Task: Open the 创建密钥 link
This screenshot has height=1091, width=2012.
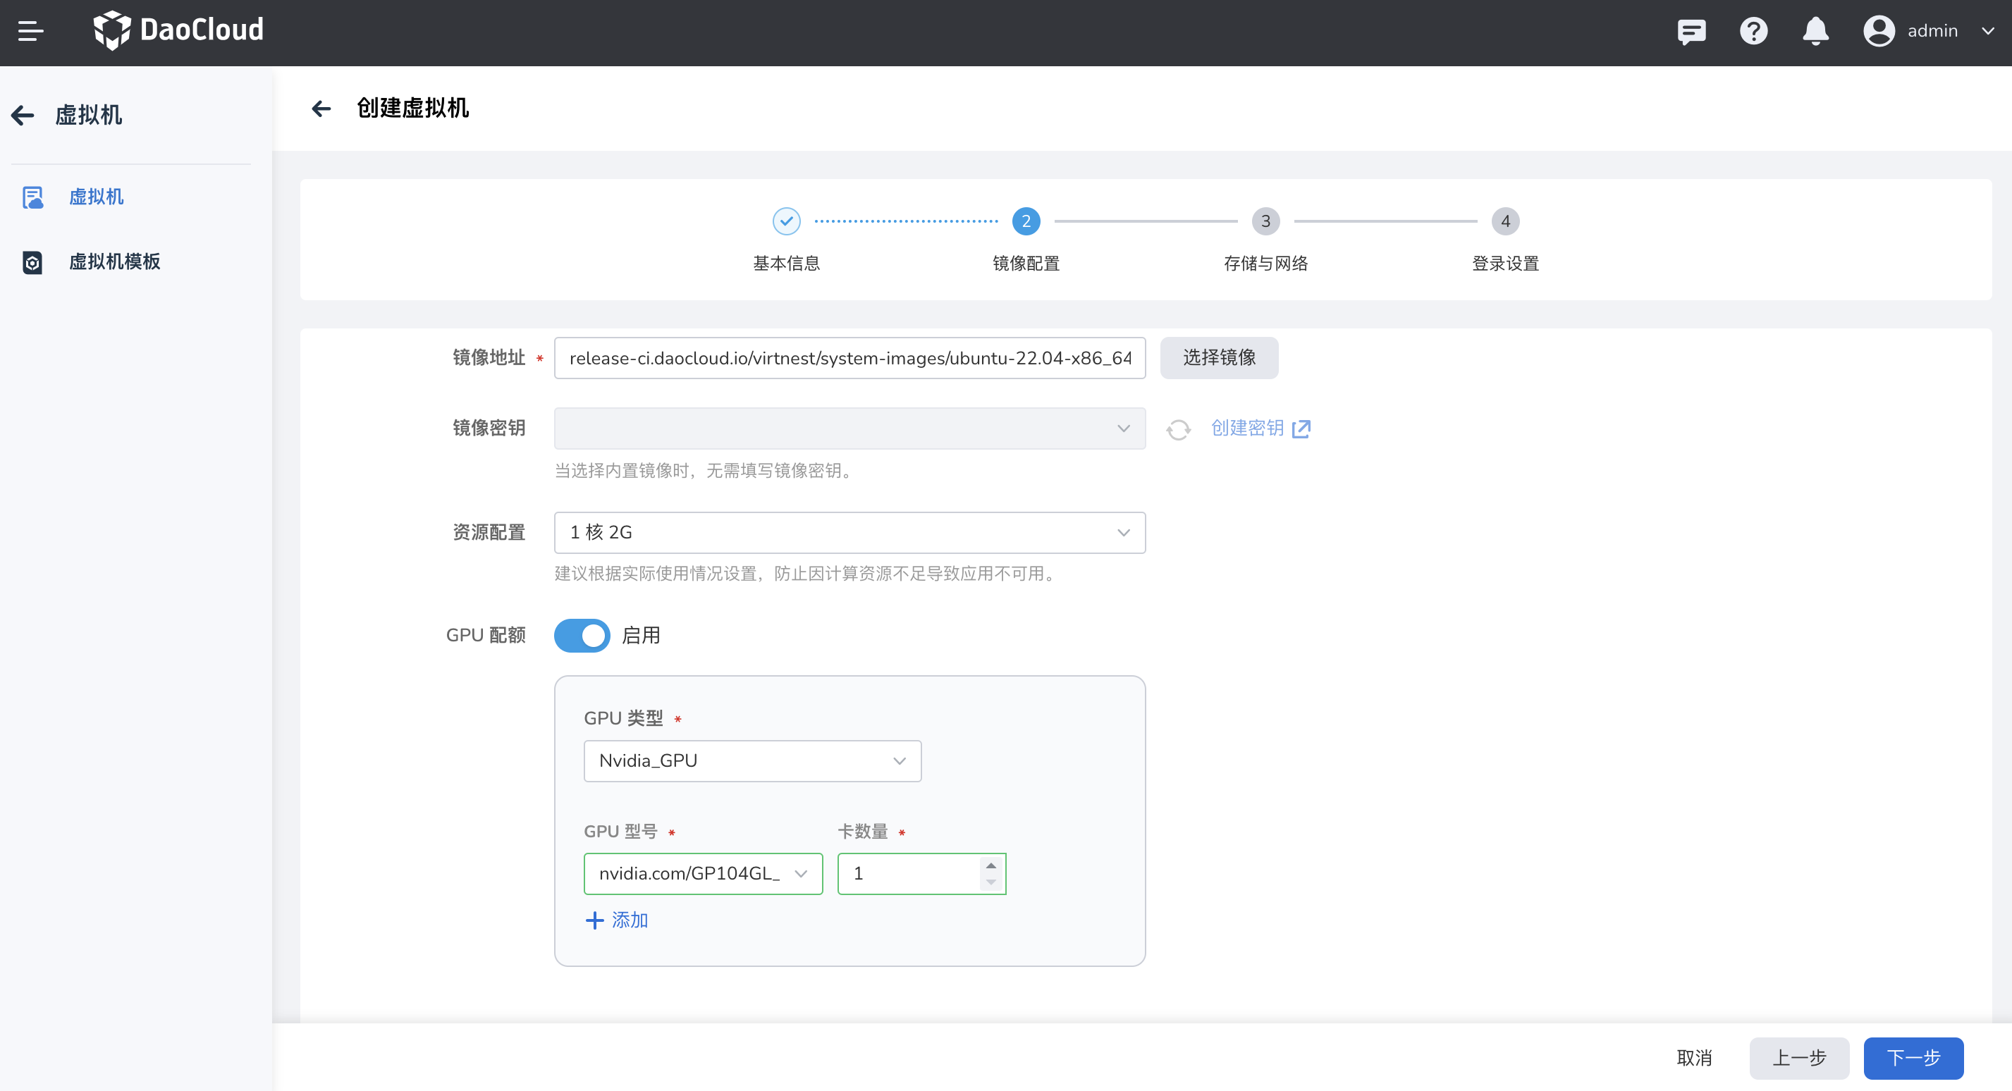Action: [1246, 429]
